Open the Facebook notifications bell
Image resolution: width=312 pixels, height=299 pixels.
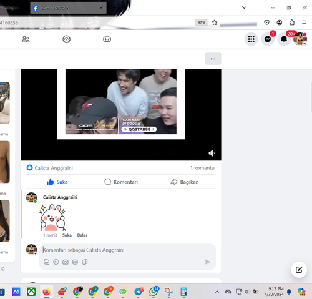click(x=284, y=39)
